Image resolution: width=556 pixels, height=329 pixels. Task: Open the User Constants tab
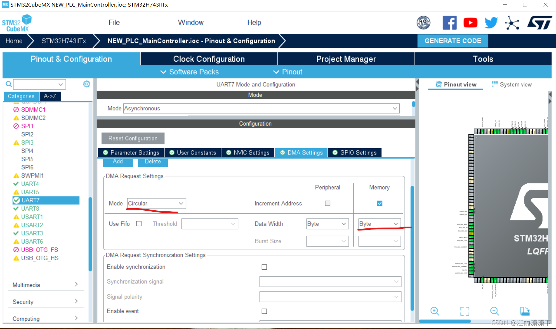point(193,153)
